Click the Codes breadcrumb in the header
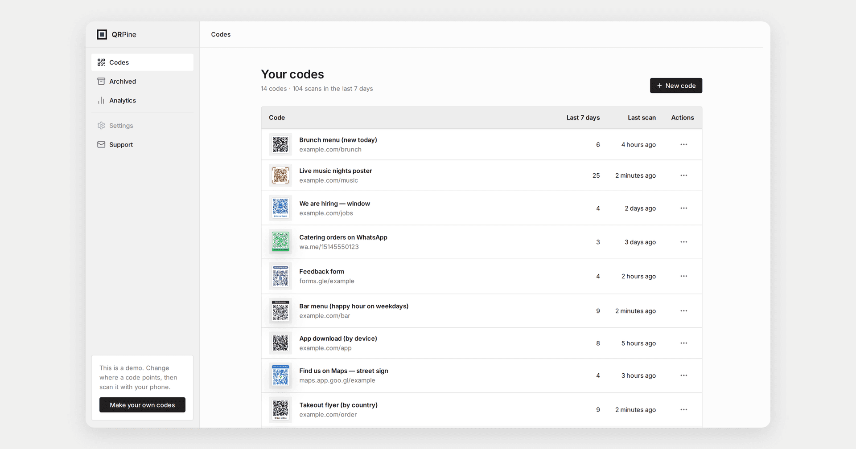856x449 pixels. tap(221, 34)
